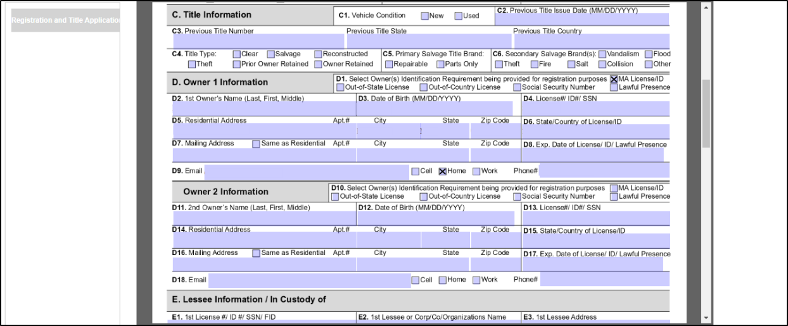Check Owner 1 Lawful Presence box
The image size is (788, 326).
click(614, 87)
